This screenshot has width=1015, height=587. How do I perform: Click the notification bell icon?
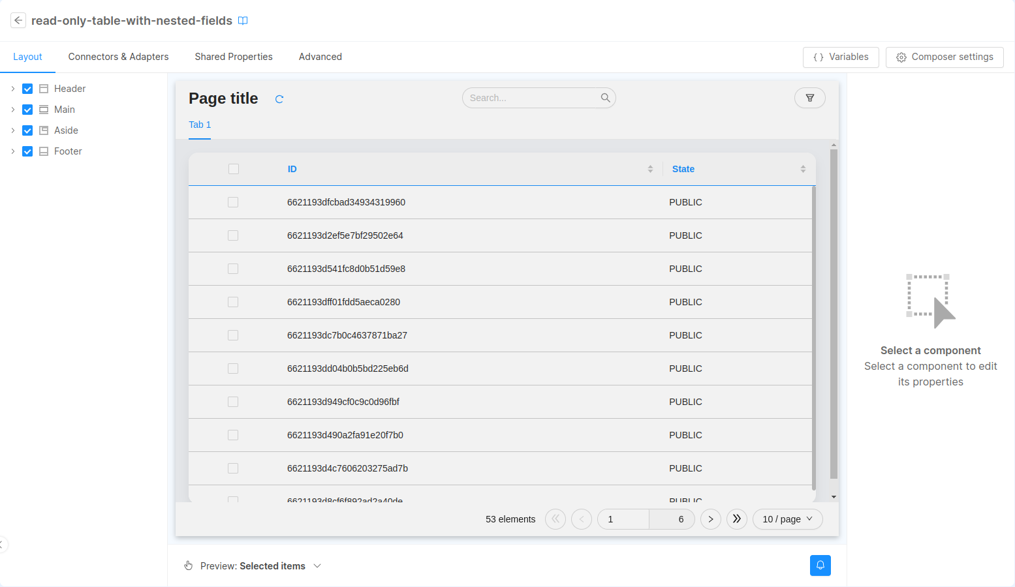(x=820, y=565)
